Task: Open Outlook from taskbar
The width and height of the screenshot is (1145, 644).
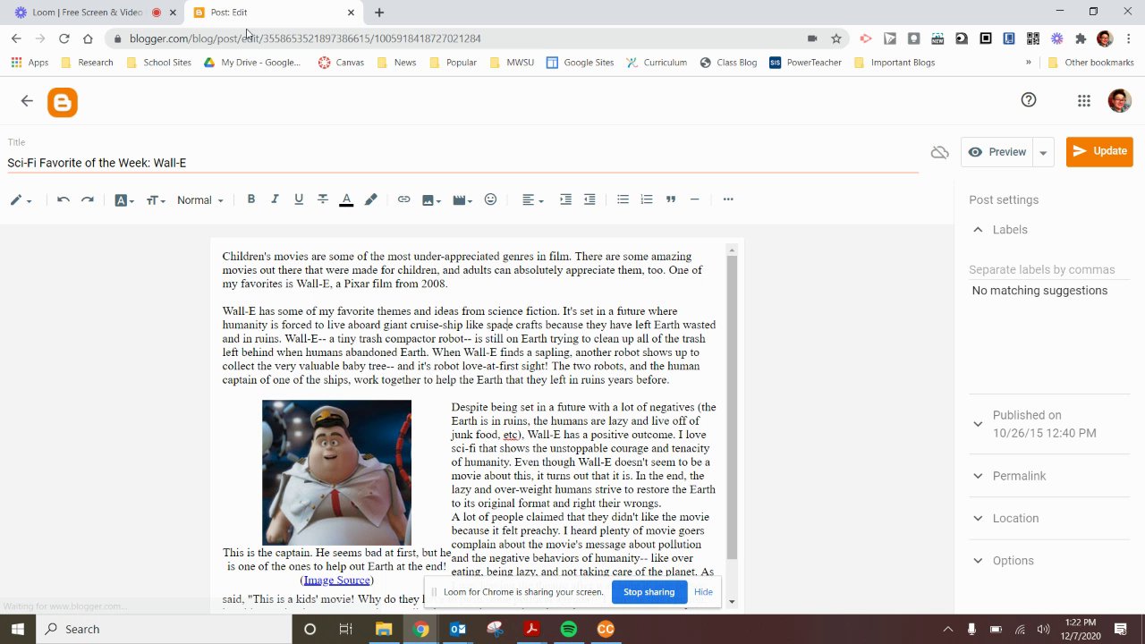Action: pyautogui.click(x=457, y=629)
